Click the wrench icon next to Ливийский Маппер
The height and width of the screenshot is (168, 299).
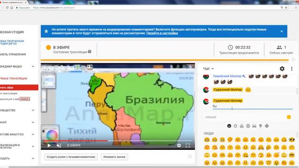pos(244,76)
